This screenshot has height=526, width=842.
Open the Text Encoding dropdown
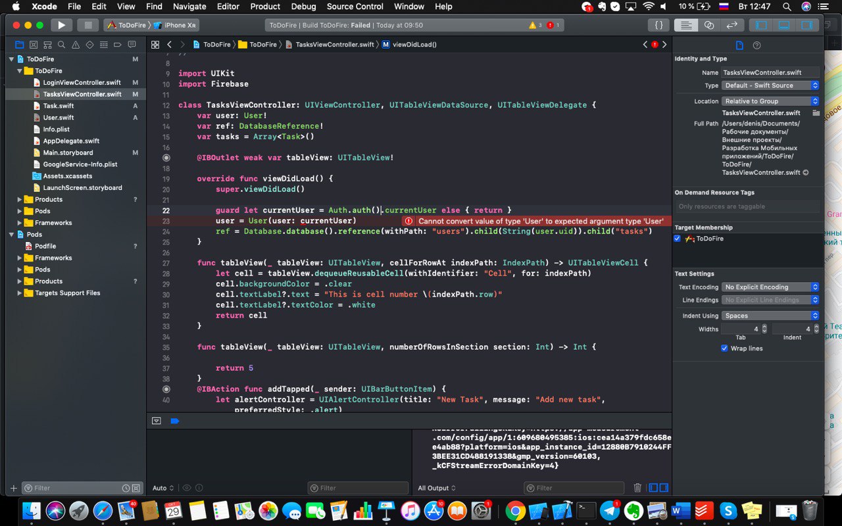pyautogui.click(x=770, y=287)
